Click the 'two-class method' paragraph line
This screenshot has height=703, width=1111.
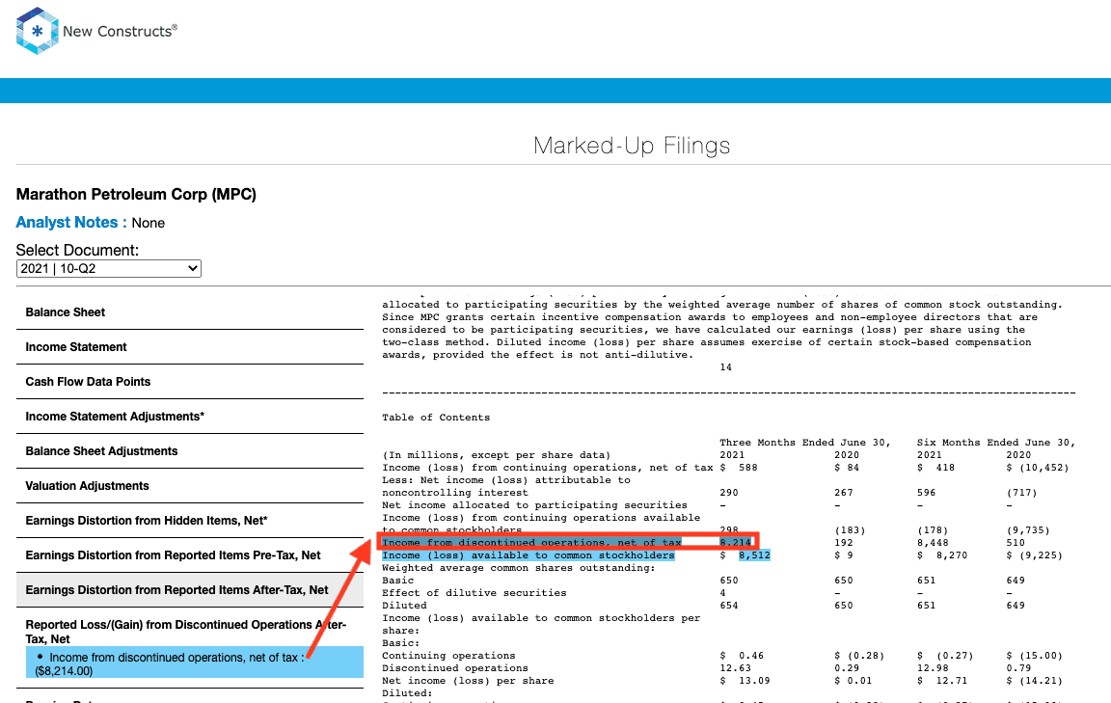tap(706, 342)
